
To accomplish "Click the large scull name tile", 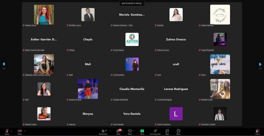I will [x=176, y=64].
